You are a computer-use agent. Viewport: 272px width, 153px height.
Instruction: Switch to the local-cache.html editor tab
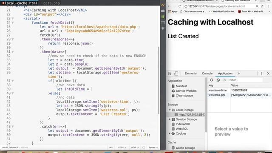[20, 3]
